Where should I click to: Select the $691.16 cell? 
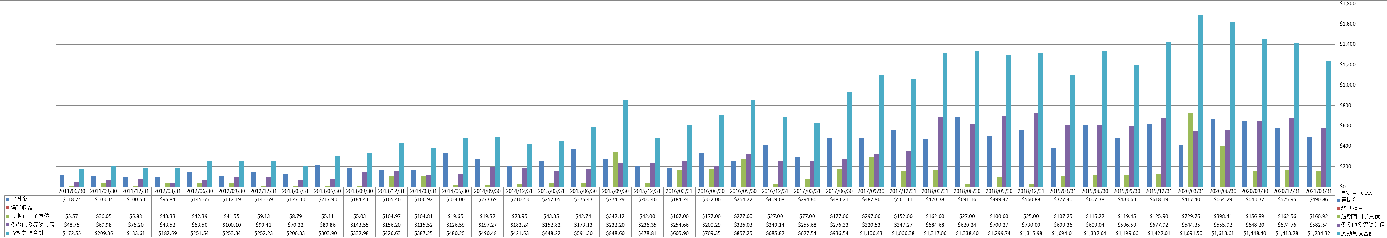pos(968,199)
